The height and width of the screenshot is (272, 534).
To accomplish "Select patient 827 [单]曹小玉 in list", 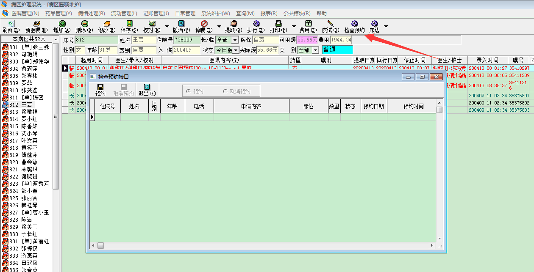I will coord(29,212).
